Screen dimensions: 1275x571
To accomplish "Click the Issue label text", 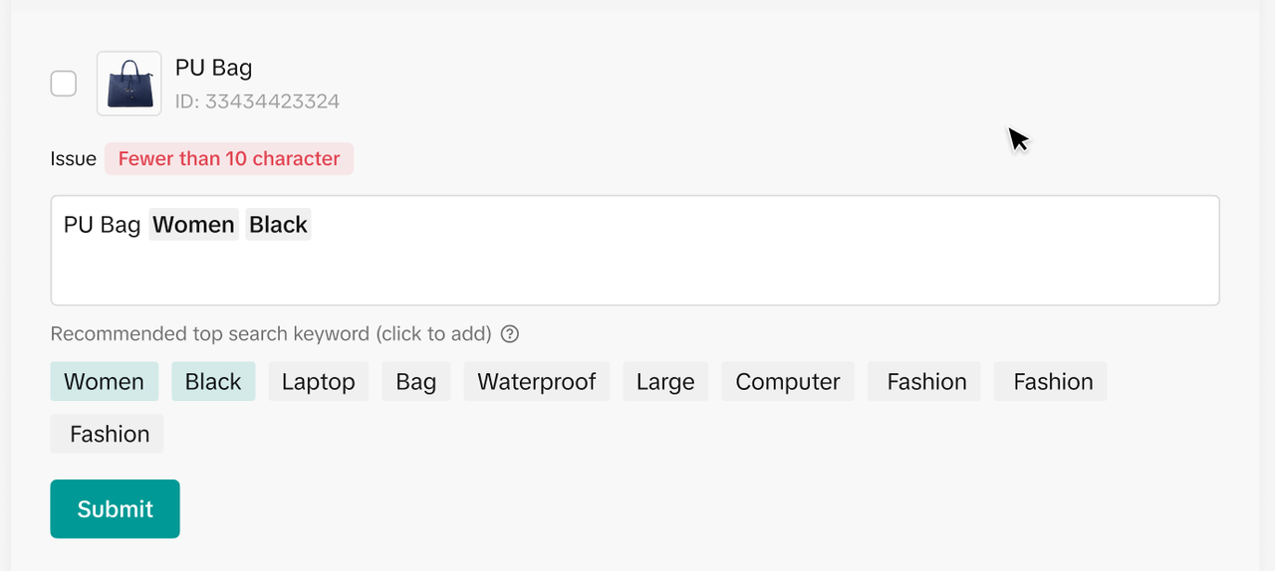I will tap(74, 159).
